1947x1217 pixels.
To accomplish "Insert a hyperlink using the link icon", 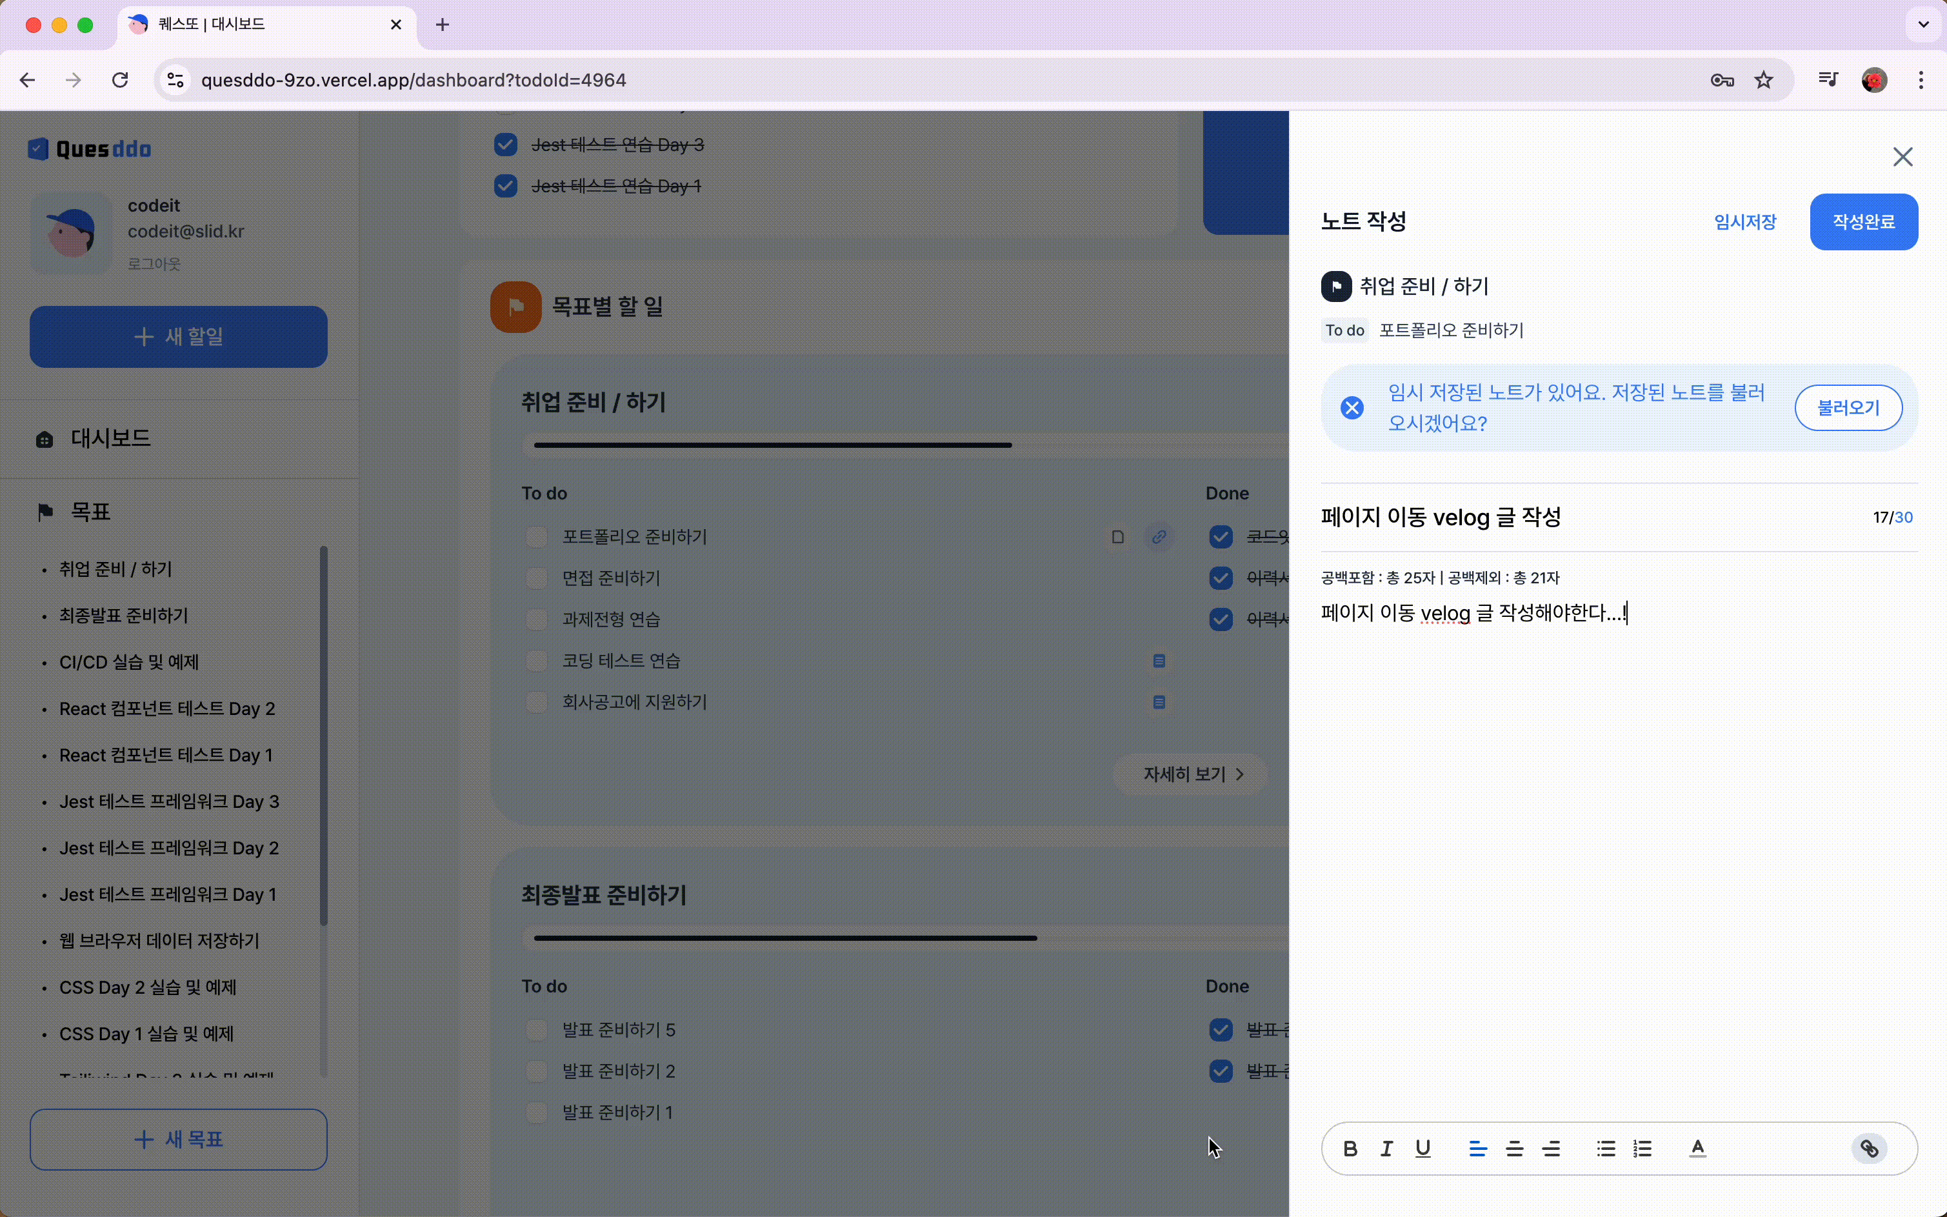I will (1869, 1149).
